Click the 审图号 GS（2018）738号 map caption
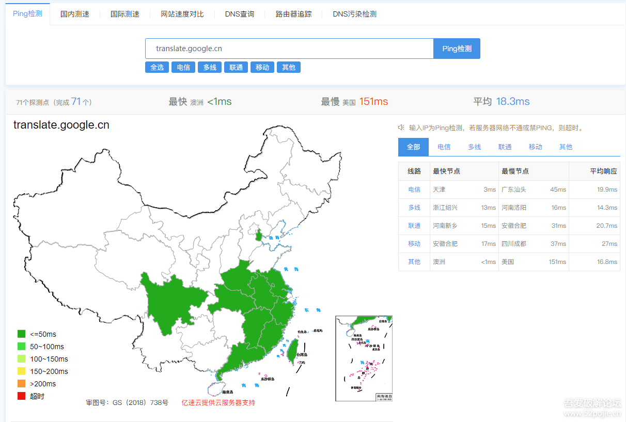Image resolution: width=626 pixels, height=422 pixels. [127, 403]
